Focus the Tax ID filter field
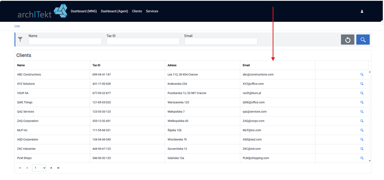 (x=143, y=41)
